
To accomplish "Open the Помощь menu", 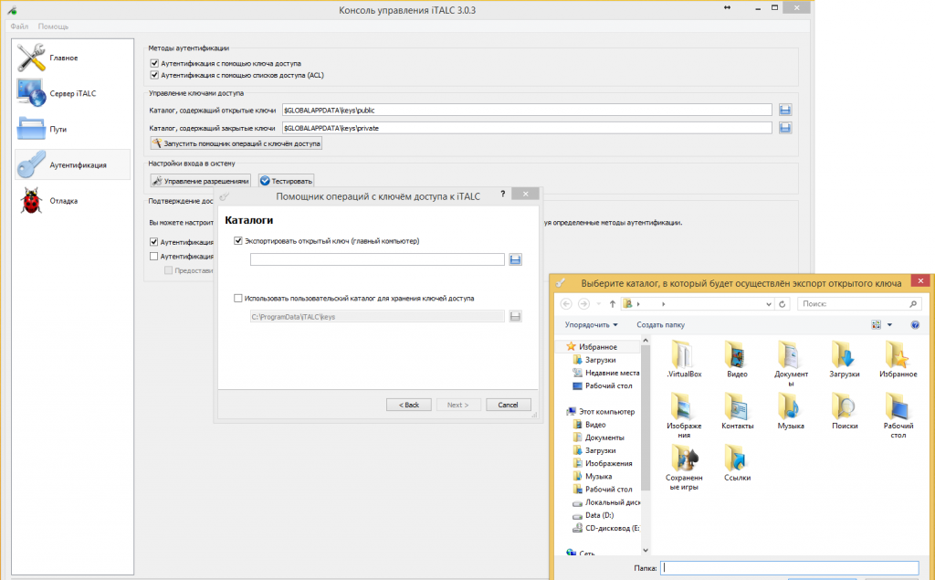I will [53, 26].
